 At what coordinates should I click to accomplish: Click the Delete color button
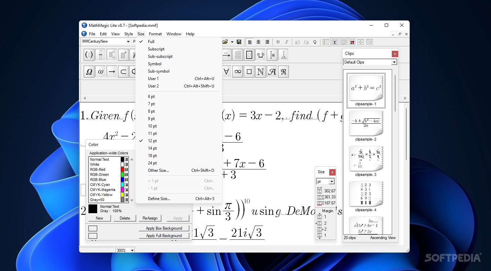coord(125,218)
